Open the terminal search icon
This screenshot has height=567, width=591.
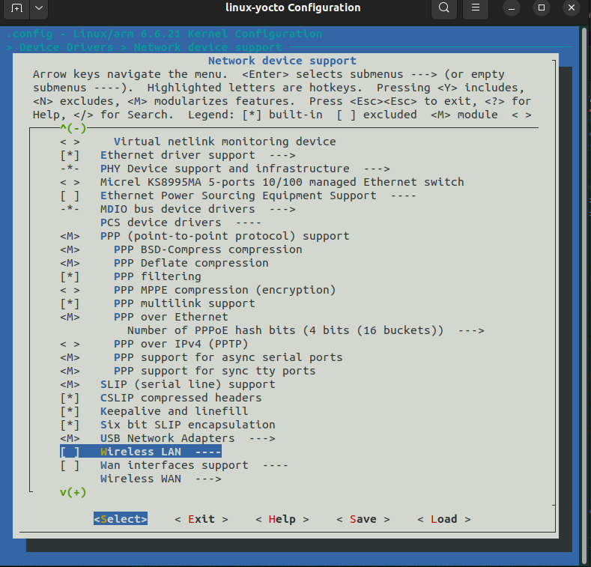444,8
